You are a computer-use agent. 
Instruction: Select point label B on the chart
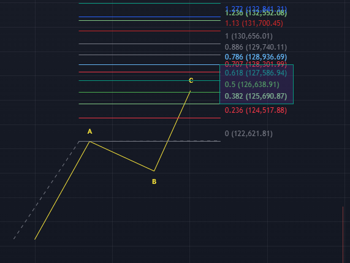click(x=154, y=181)
